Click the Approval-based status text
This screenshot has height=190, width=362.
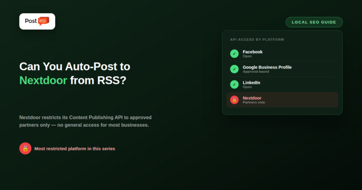click(x=256, y=72)
